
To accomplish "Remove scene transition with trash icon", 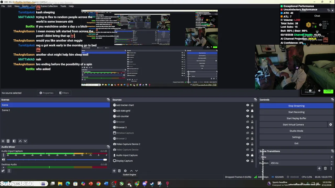I will [x=325, y=168].
